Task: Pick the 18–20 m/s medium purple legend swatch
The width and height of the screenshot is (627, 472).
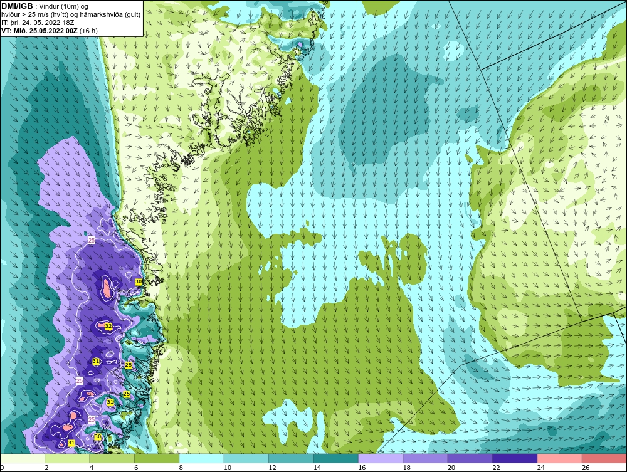Action: click(426, 458)
